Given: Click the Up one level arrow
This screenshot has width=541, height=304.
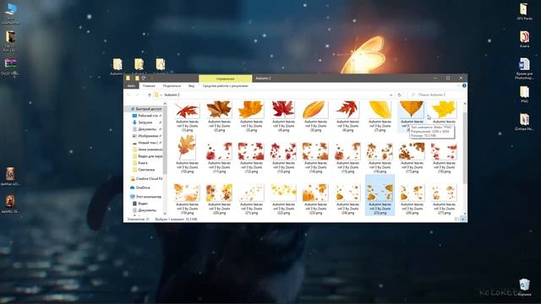Looking at the screenshot, I should 150,95.
